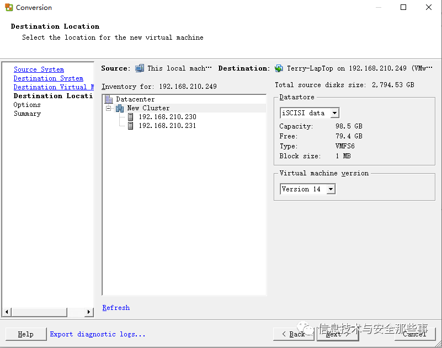442x348 pixels.
Task: Click the Datacenter building icon
Action: [x=109, y=99]
